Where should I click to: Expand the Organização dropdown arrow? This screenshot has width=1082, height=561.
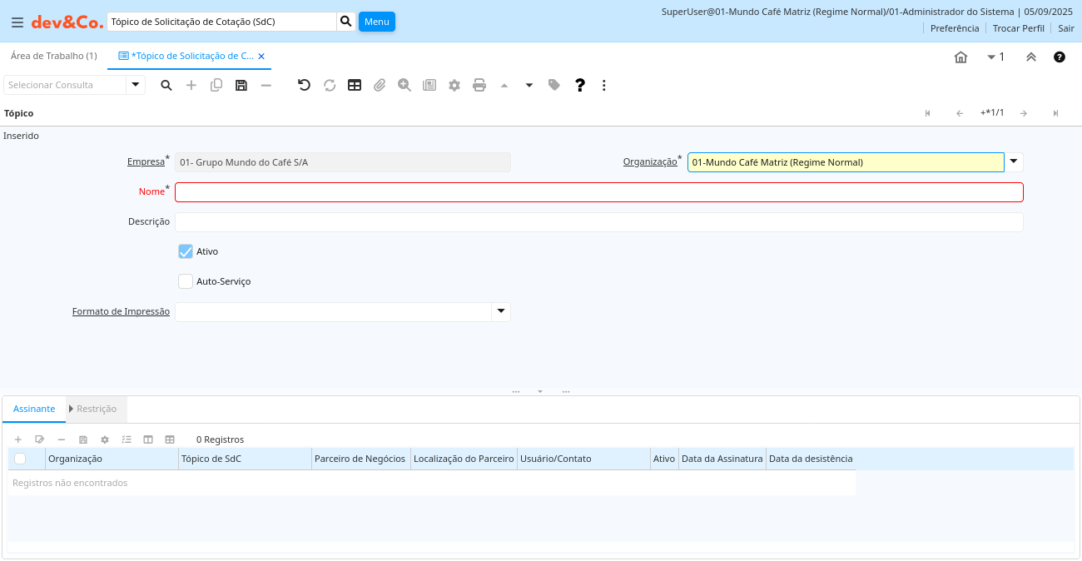click(1014, 161)
